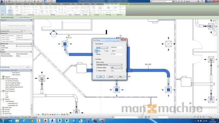Image resolution: width=219 pixels, height=123 pixels.
Task: Click the Velocity value input field
Action: 116,54
